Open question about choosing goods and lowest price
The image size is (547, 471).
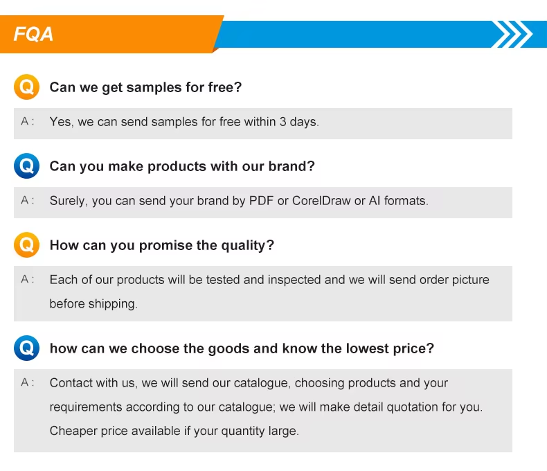[x=242, y=349]
